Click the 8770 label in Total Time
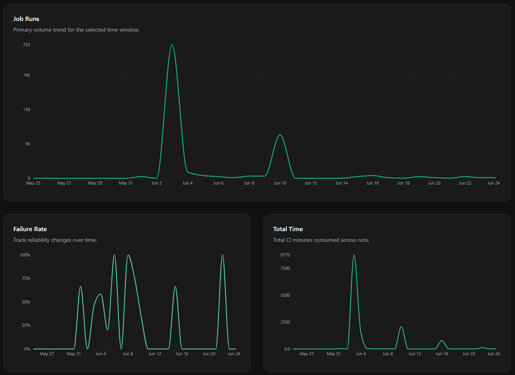 click(x=285, y=255)
